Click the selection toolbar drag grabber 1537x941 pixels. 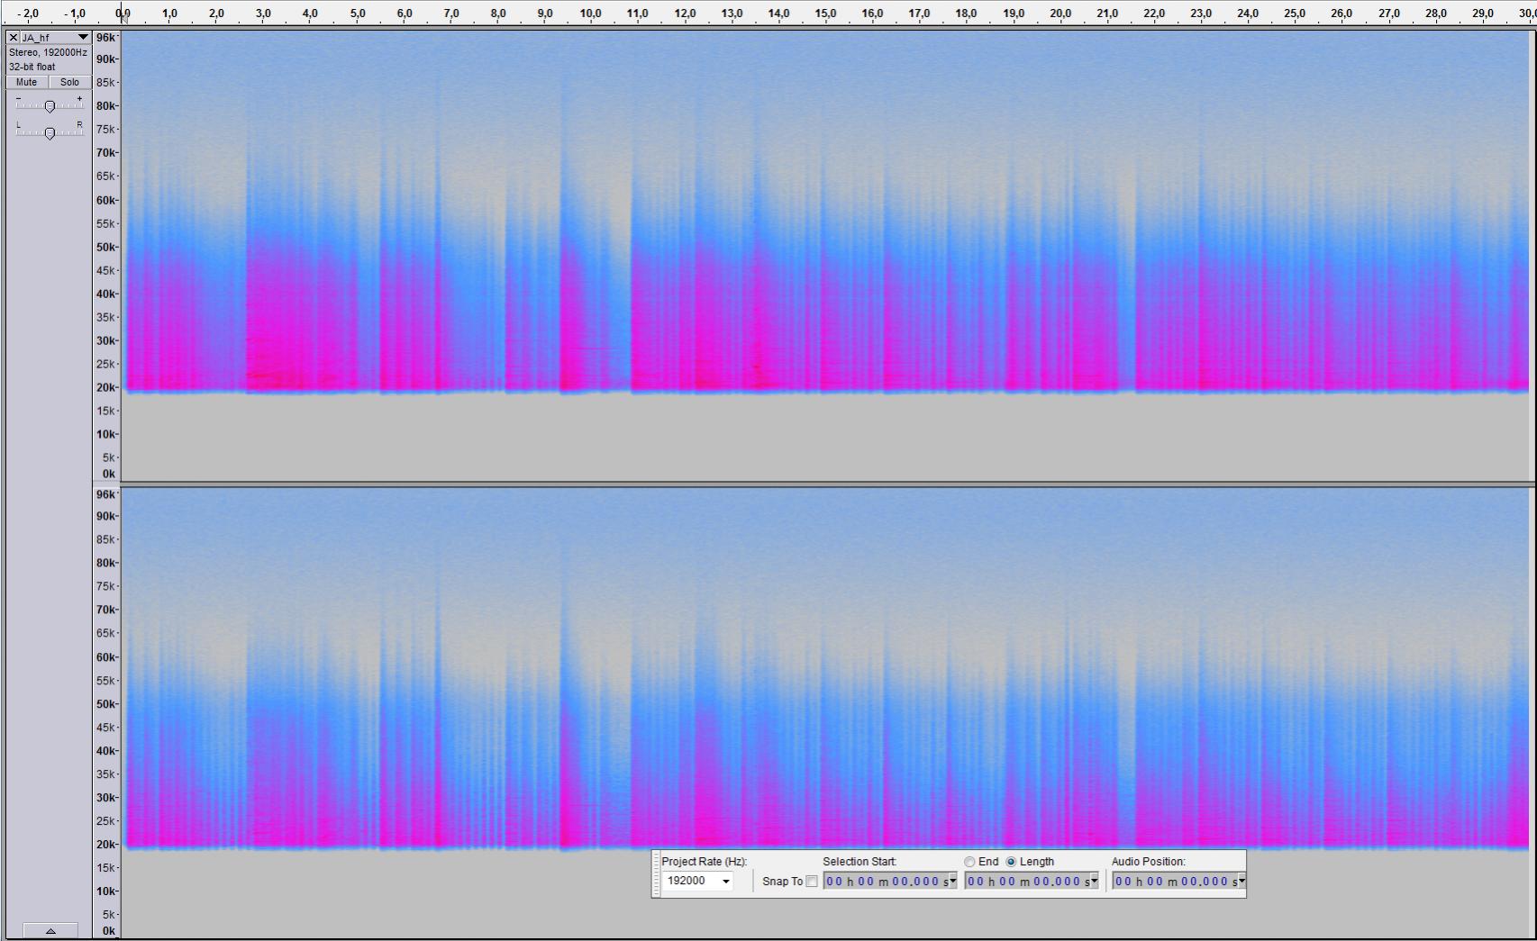click(x=656, y=873)
